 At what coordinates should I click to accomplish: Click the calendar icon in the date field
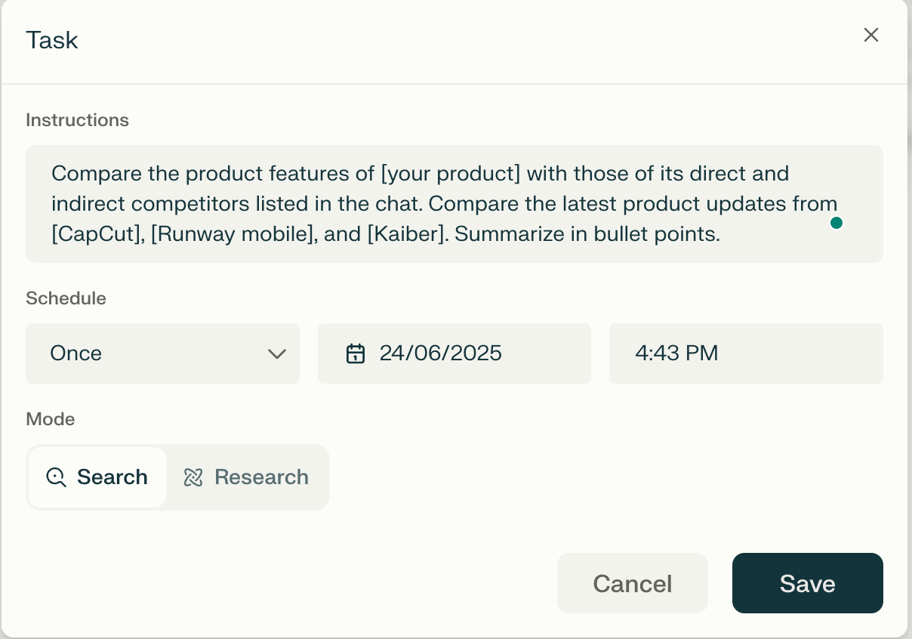(x=356, y=353)
